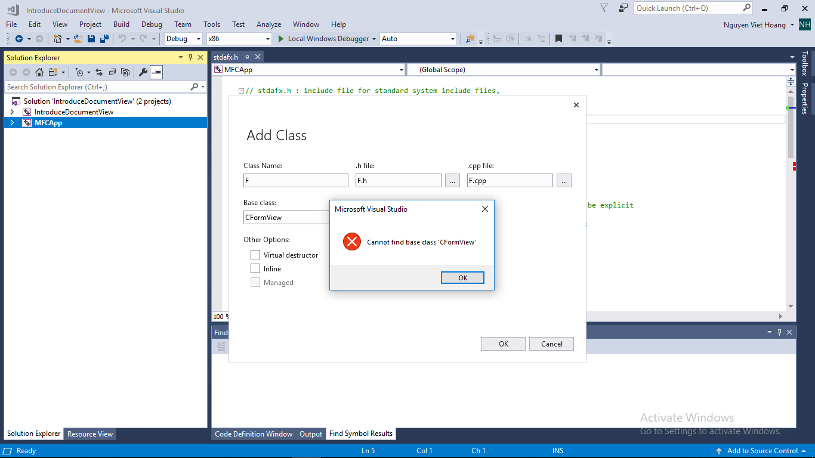Open the Build menu
The image size is (815, 458).
coord(121,24)
